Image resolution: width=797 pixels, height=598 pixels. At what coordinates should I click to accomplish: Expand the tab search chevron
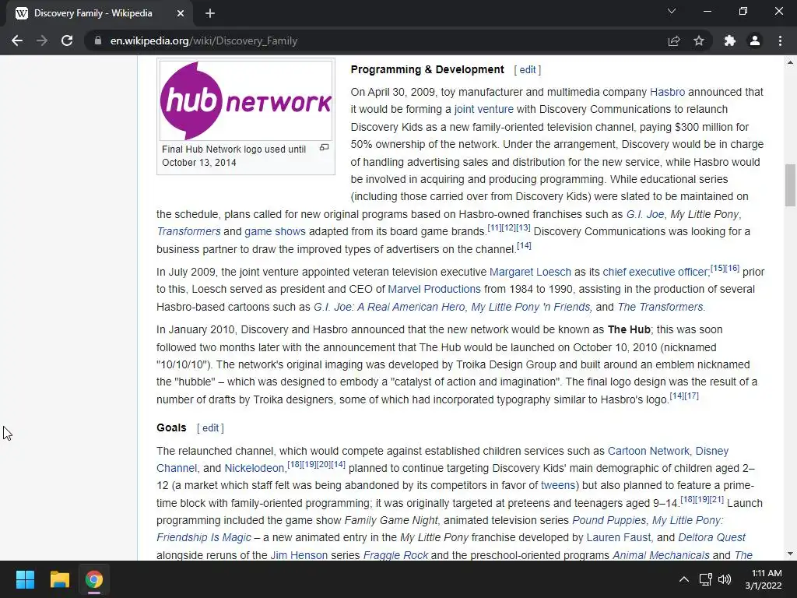[672, 11]
